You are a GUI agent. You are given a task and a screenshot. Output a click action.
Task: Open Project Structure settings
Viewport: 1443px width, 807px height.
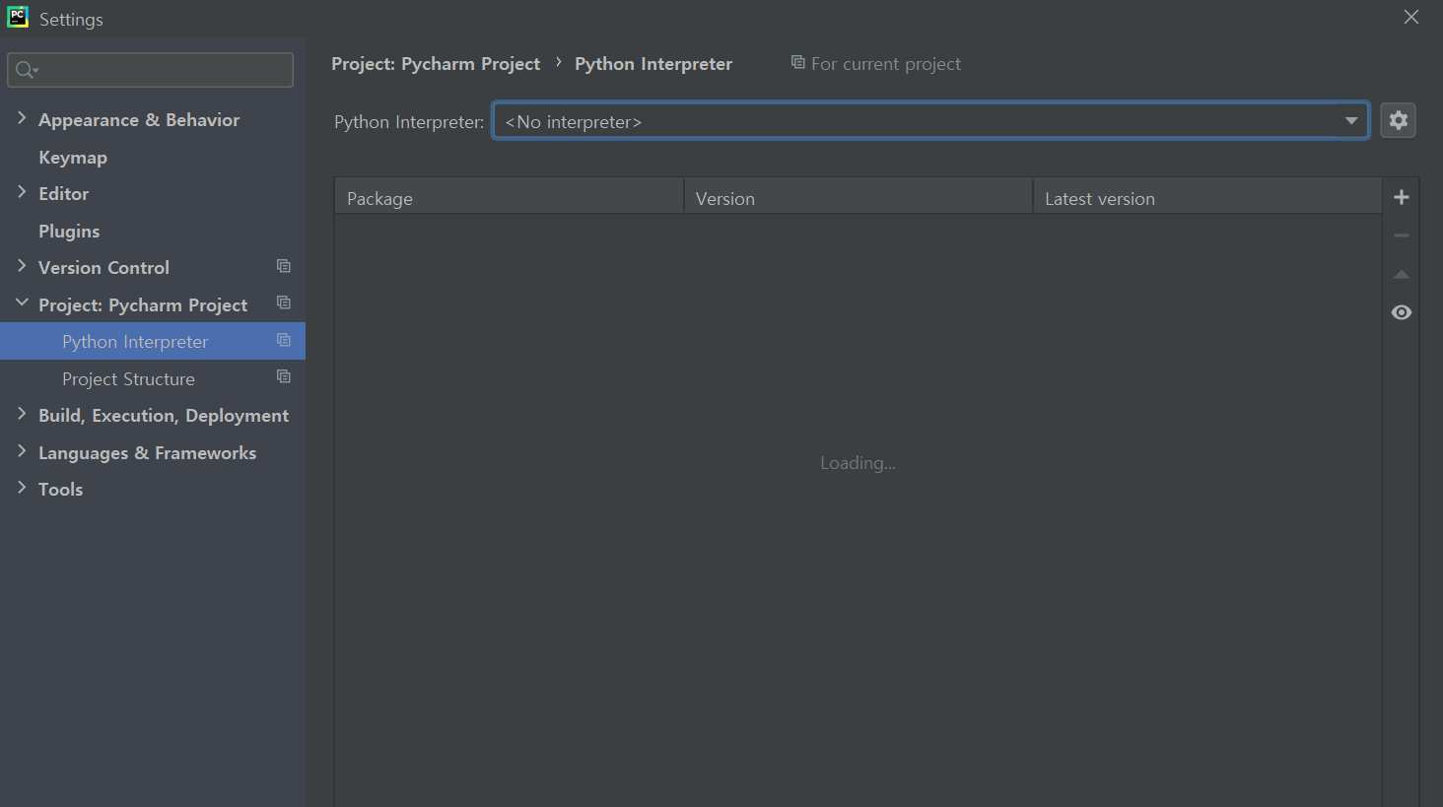(128, 379)
